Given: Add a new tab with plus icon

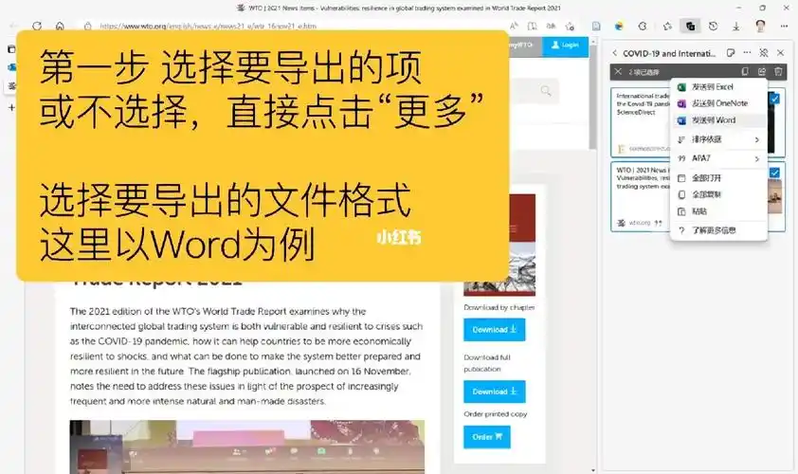Looking at the screenshot, I should click(11, 107).
